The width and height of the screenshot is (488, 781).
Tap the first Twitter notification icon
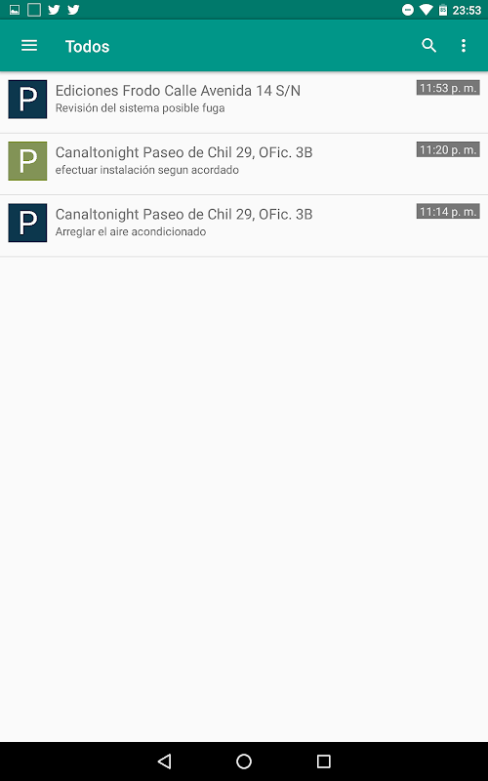[54, 10]
